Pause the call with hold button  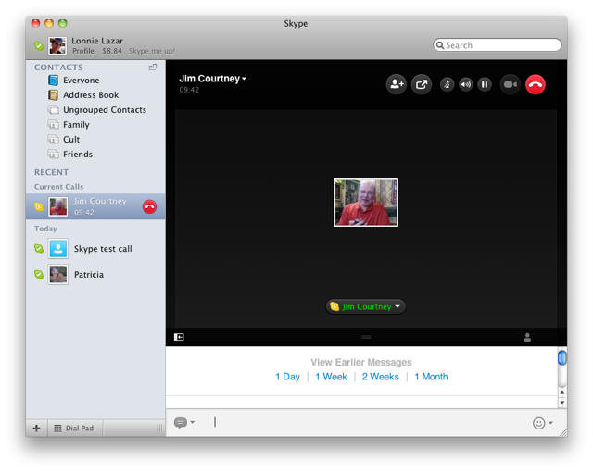click(x=485, y=84)
